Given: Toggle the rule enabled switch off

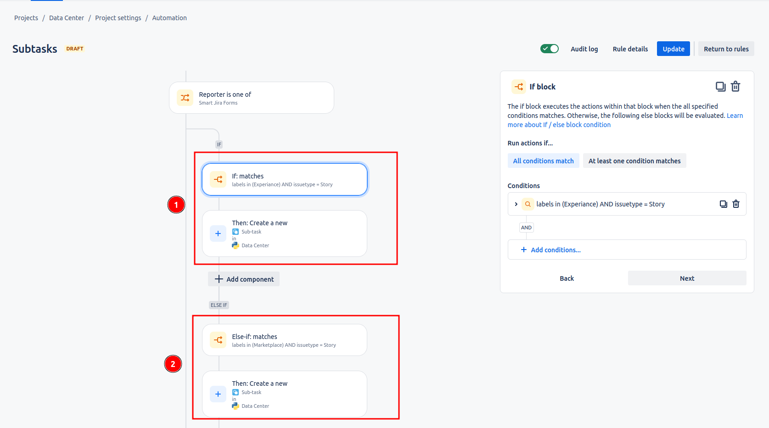Looking at the screenshot, I should click(x=549, y=49).
